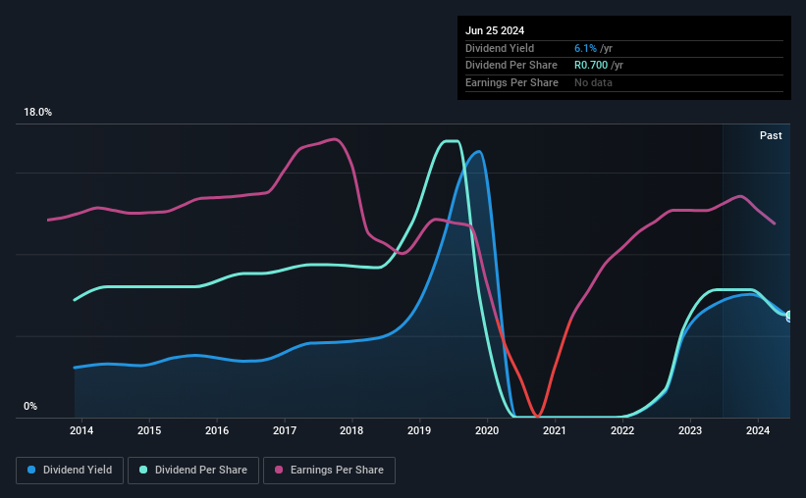Click the Earnings Per Share No data text
Image resolution: width=806 pixels, height=498 pixels.
point(593,82)
